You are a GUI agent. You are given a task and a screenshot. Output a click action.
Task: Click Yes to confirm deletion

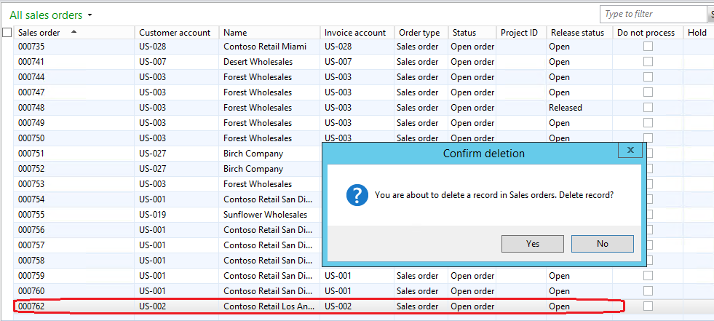tap(532, 244)
